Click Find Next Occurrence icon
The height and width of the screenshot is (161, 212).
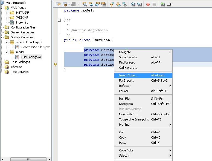point(97,4)
